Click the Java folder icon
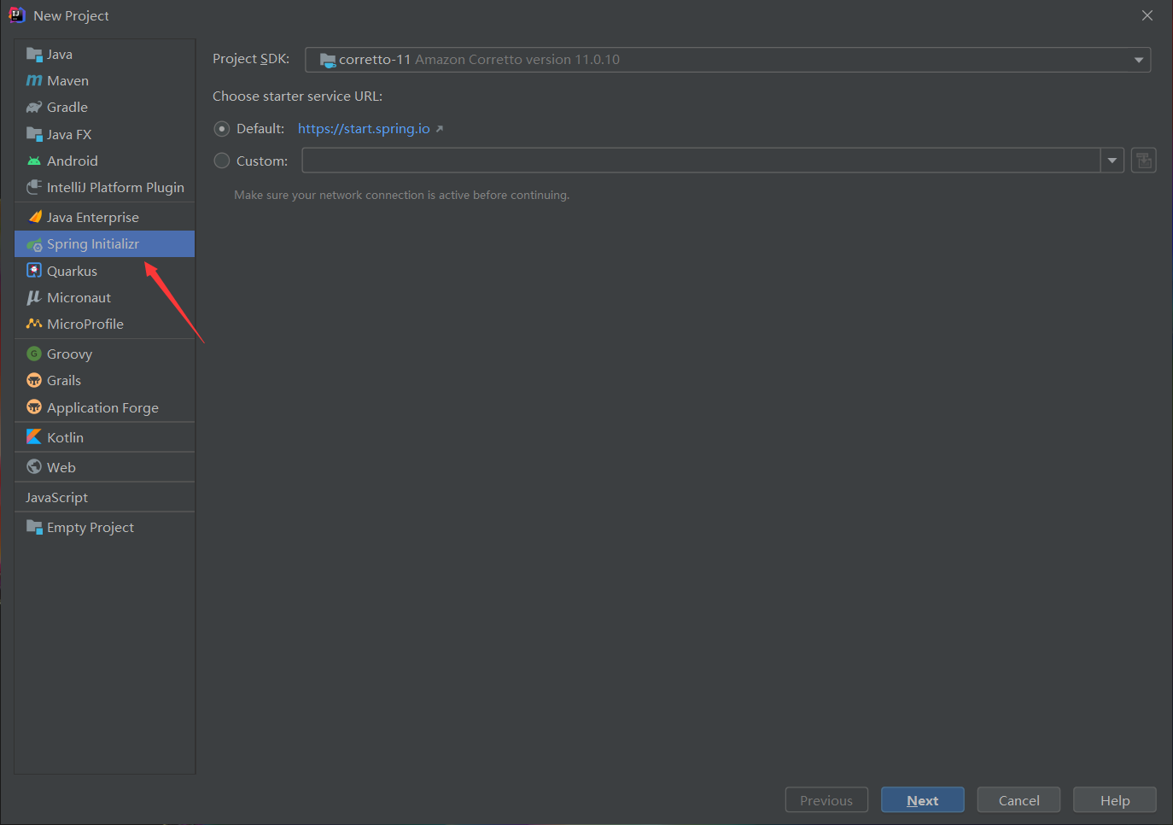 [34, 54]
